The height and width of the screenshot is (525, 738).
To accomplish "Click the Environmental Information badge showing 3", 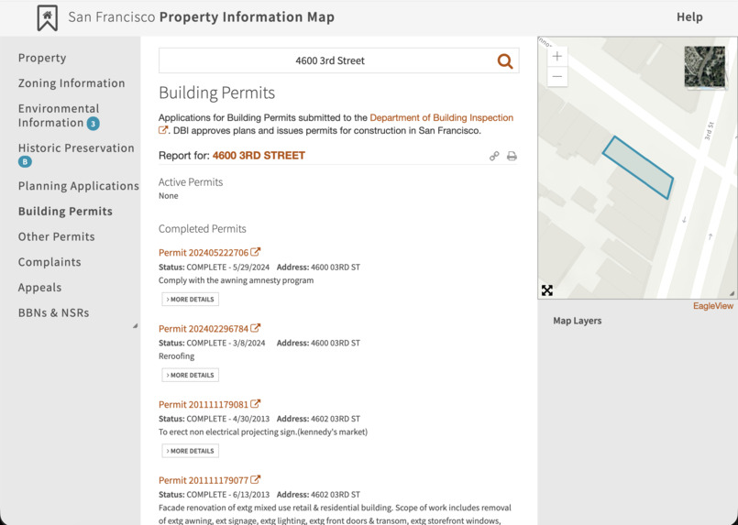I will tap(94, 124).
